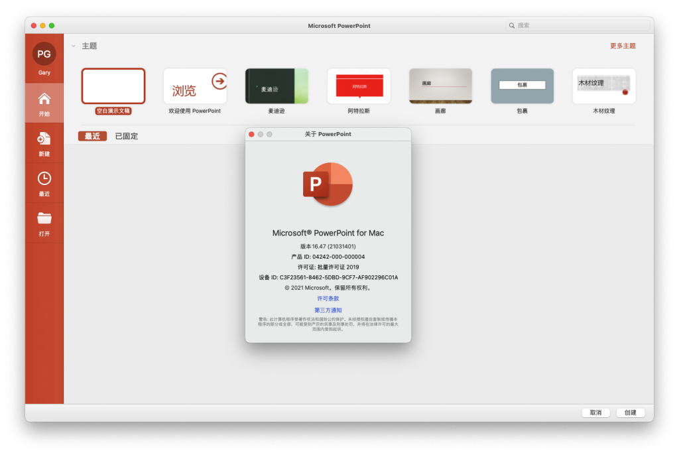The image size is (679, 455).
Task: Go to the 开始 home icon in sidebar
Action: 44,99
